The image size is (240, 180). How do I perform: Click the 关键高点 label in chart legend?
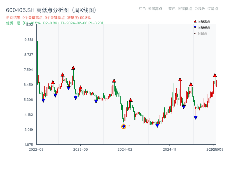click(204, 22)
